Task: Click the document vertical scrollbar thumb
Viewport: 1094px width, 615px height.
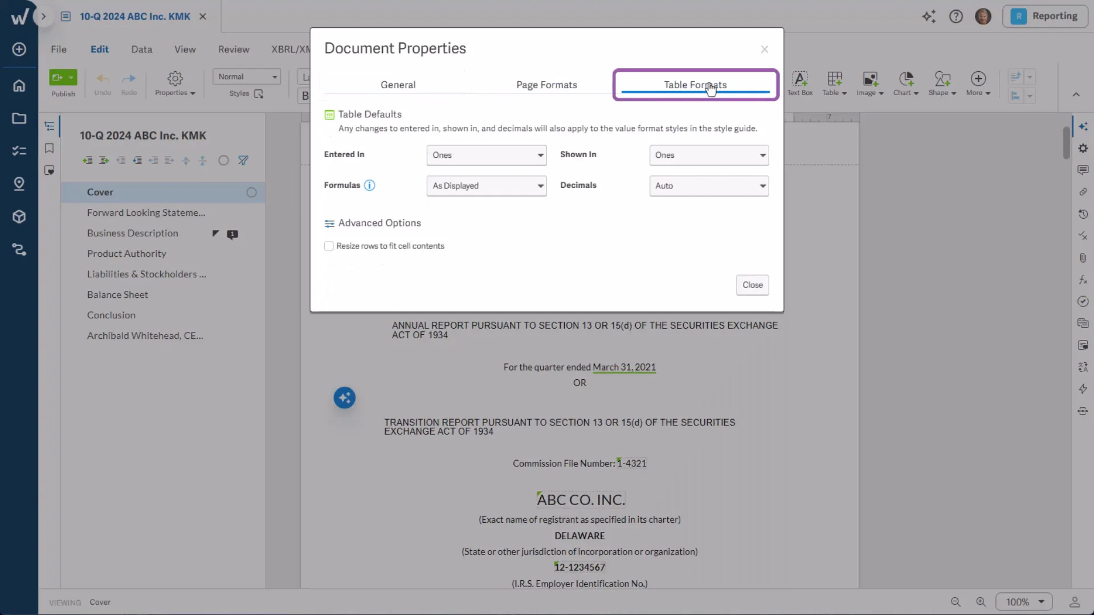Action: (x=1066, y=142)
